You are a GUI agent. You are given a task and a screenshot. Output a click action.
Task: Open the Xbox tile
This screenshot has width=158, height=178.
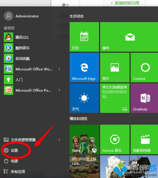click(84, 139)
